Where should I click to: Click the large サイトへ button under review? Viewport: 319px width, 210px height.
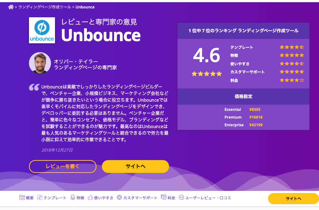pyautogui.click(x=136, y=166)
